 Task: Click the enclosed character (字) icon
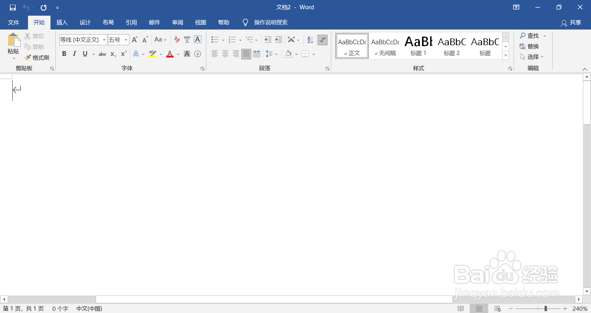198,54
